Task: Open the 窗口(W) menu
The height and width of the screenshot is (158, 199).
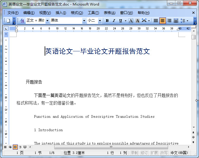Action: tap(126, 13)
